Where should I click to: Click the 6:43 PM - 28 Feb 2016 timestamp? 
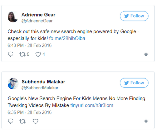[30, 45]
